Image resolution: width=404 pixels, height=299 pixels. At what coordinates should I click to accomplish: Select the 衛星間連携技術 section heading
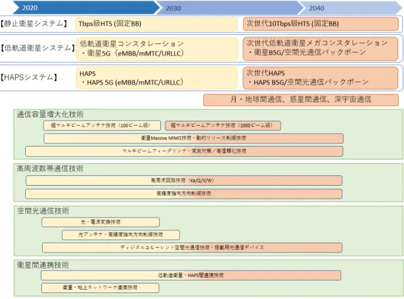pyautogui.click(x=43, y=265)
